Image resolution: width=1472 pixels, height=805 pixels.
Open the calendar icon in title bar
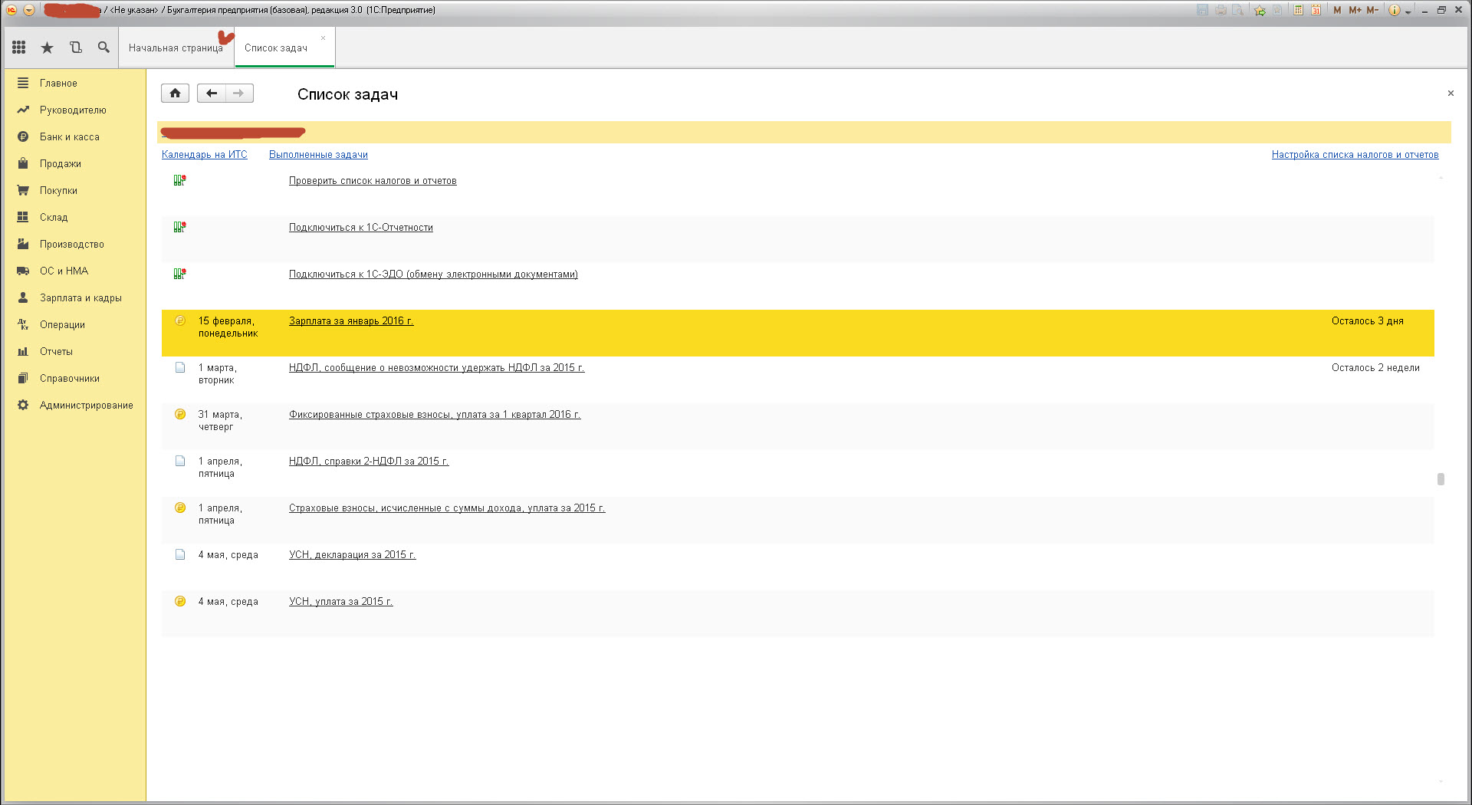click(1316, 10)
